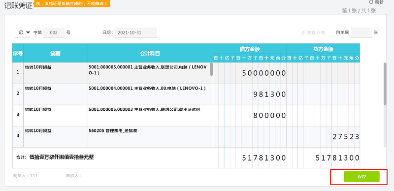Click the green 保存 save button
This screenshot has width=394, height=191.
click(361, 176)
